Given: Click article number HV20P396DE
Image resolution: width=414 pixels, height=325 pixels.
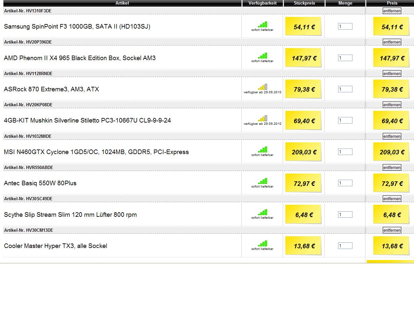Looking at the screenshot, I should (x=39, y=42).
